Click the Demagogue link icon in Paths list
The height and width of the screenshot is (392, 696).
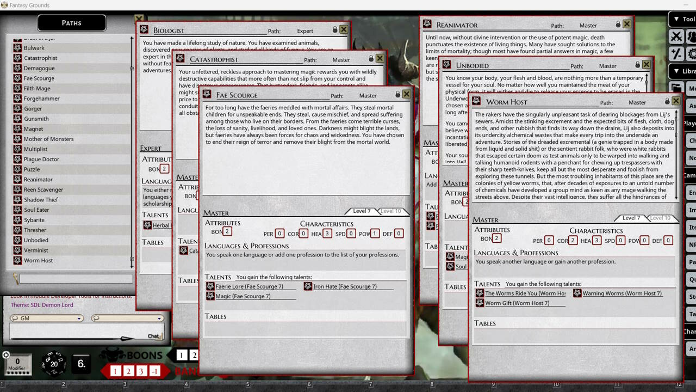(x=17, y=68)
